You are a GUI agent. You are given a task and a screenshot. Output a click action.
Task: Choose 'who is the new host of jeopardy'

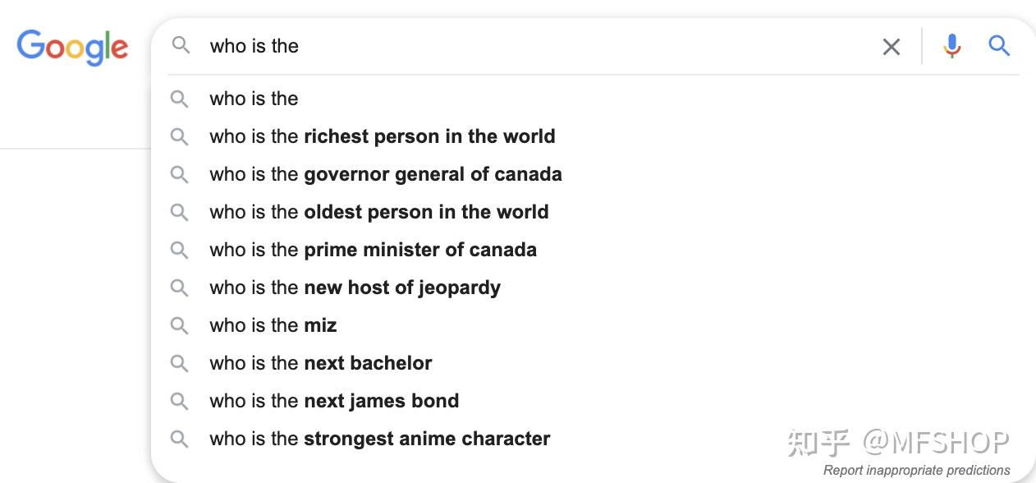[594, 287]
